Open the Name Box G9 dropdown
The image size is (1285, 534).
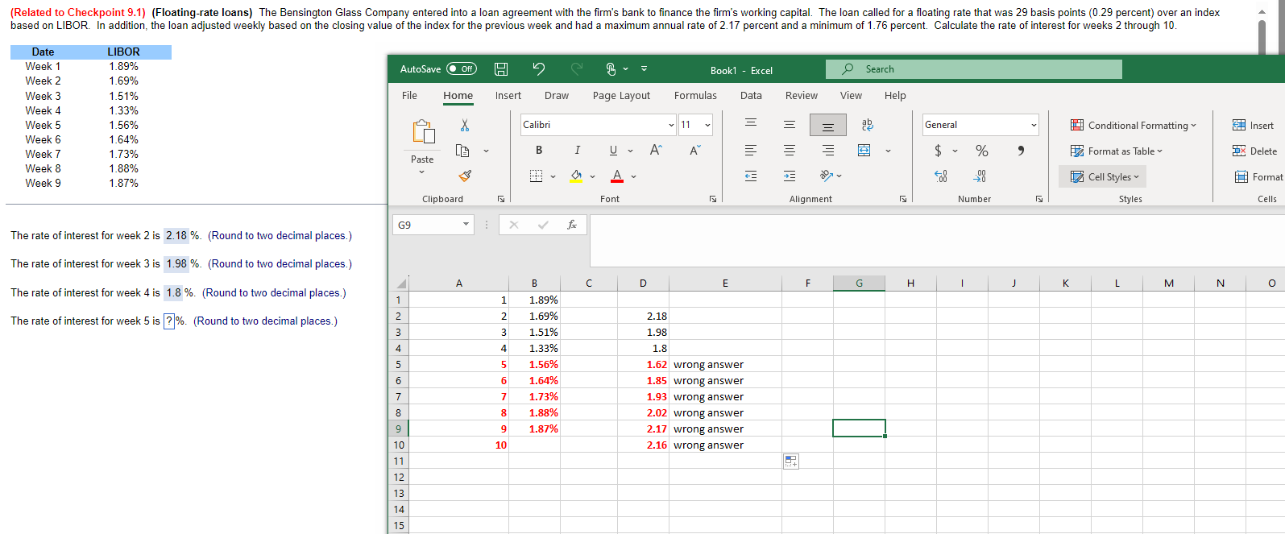click(466, 225)
